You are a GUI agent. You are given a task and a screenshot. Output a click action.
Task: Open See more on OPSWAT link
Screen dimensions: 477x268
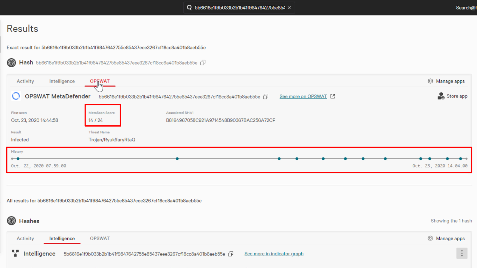tap(303, 96)
